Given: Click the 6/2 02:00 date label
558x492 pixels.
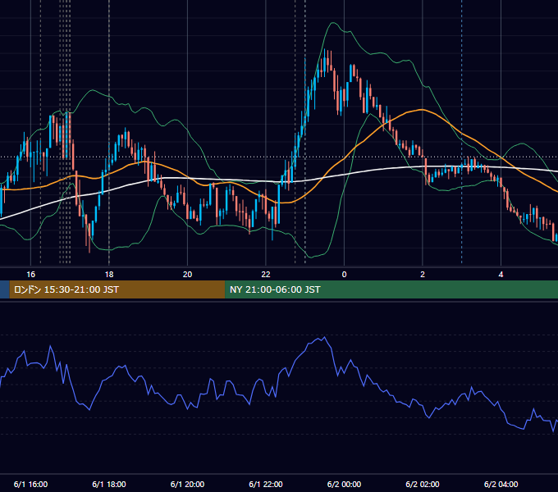Looking at the screenshot, I should coord(423,484).
